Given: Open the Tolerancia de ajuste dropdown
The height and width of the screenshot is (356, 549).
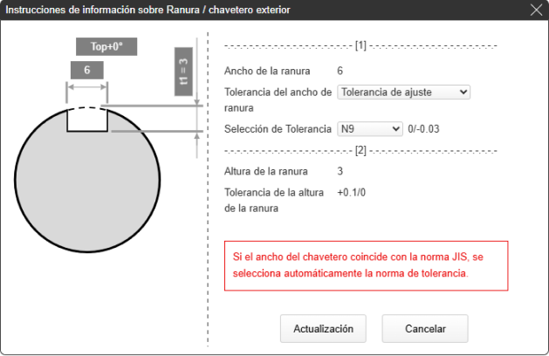Looking at the screenshot, I should tap(403, 91).
